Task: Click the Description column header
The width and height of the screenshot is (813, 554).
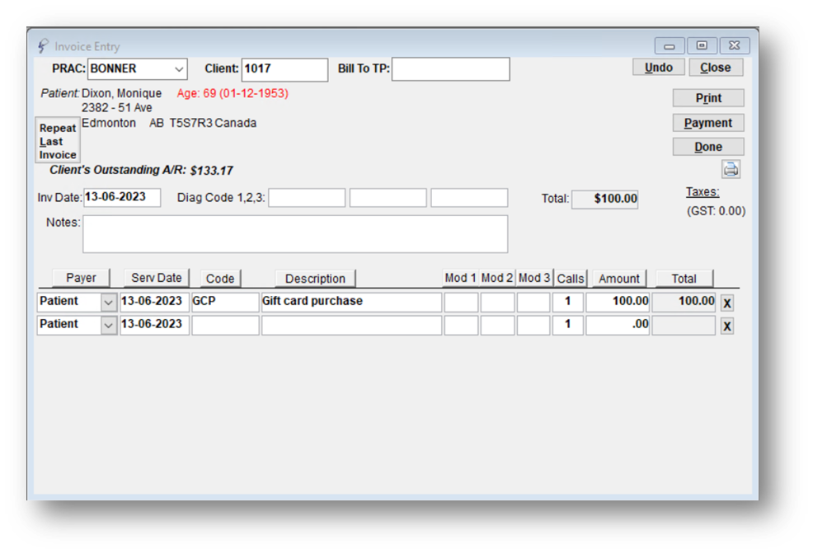Action: pos(315,279)
